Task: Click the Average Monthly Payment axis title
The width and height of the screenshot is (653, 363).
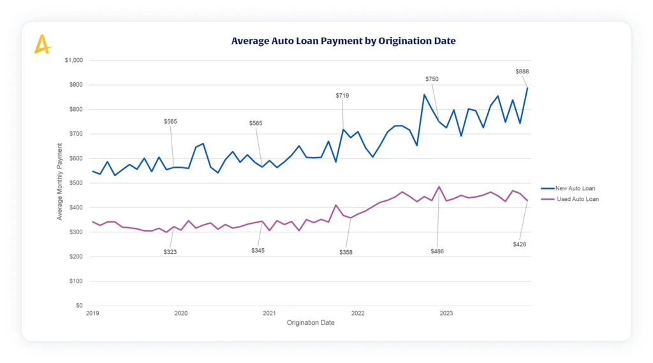Action: pos(59,182)
